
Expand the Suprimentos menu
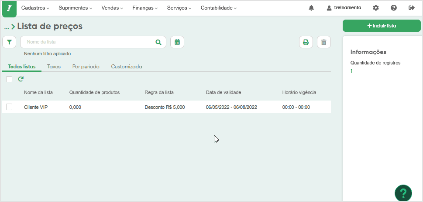pyautogui.click(x=75, y=8)
